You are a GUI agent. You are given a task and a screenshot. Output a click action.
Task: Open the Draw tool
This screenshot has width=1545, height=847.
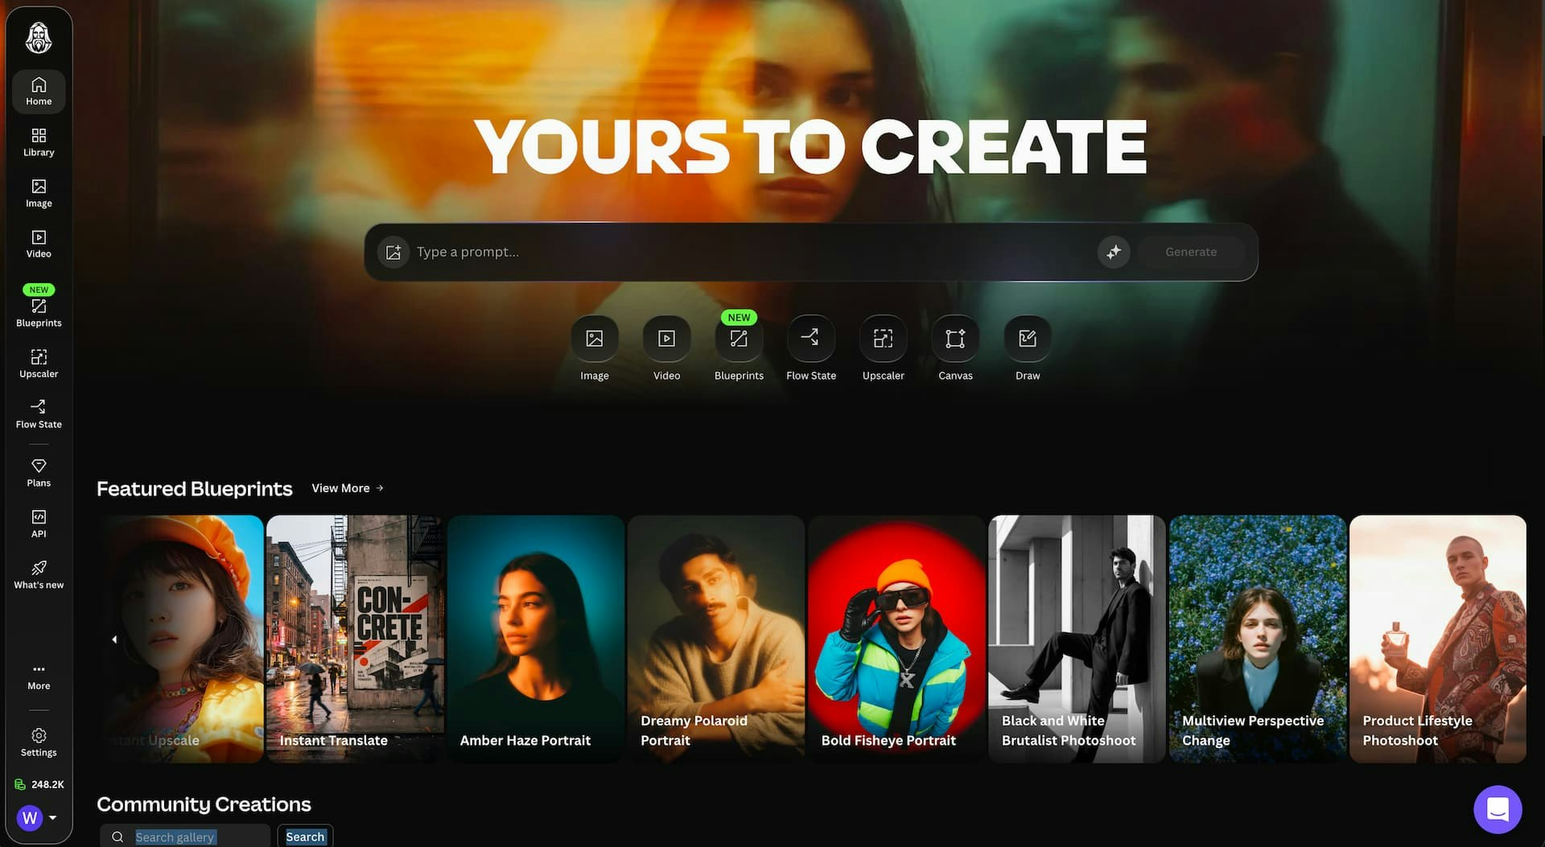click(x=1028, y=339)
